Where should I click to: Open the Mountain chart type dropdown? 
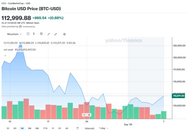[x=14, y=34]
